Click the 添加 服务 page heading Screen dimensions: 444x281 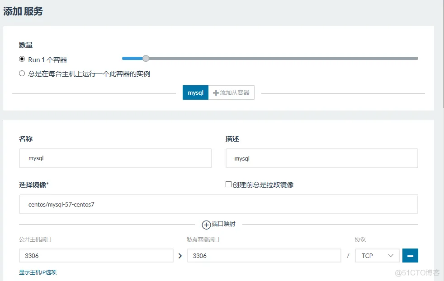pos(23,11)
